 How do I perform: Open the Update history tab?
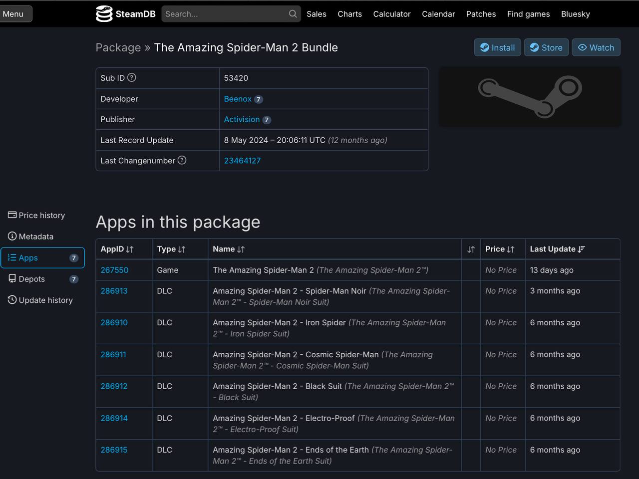tap(42, 300)
